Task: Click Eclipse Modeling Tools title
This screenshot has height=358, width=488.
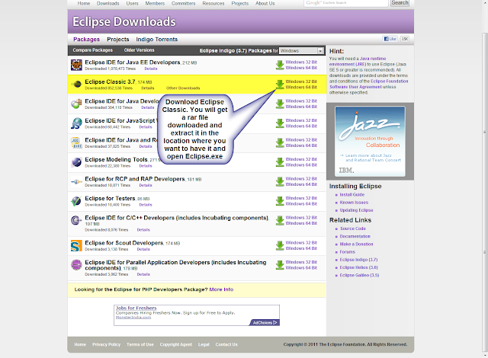Action: [117, 159]
